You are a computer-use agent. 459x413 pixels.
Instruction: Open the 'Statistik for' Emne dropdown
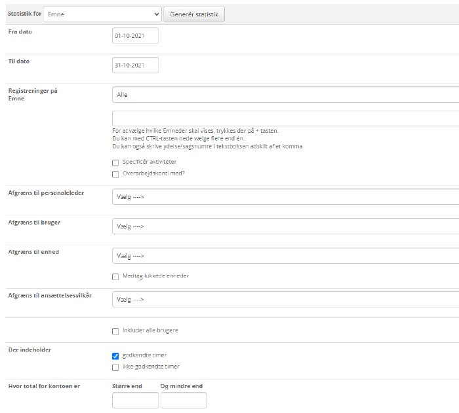[x=102, y=14]
